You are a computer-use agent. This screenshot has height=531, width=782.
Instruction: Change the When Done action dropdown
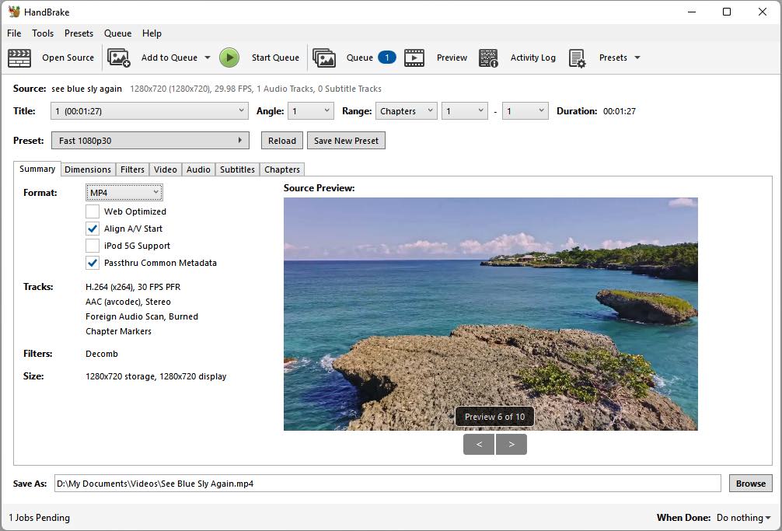[742, 517]
